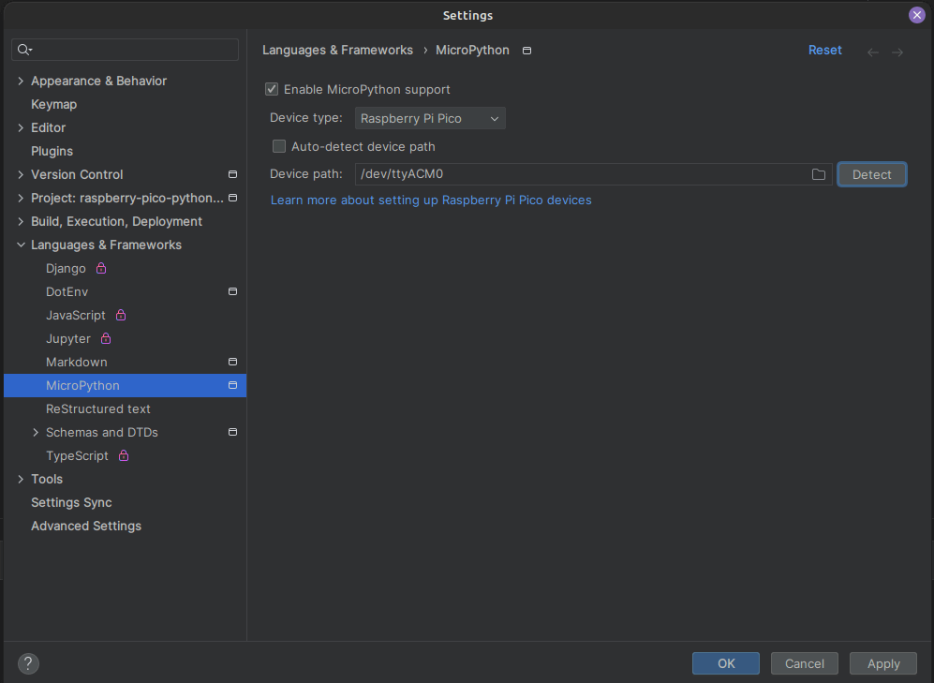The image size is (934, 683).
Task: Click the project-level icon beside MicroPython breadcrumb
Action: (526, 51)
